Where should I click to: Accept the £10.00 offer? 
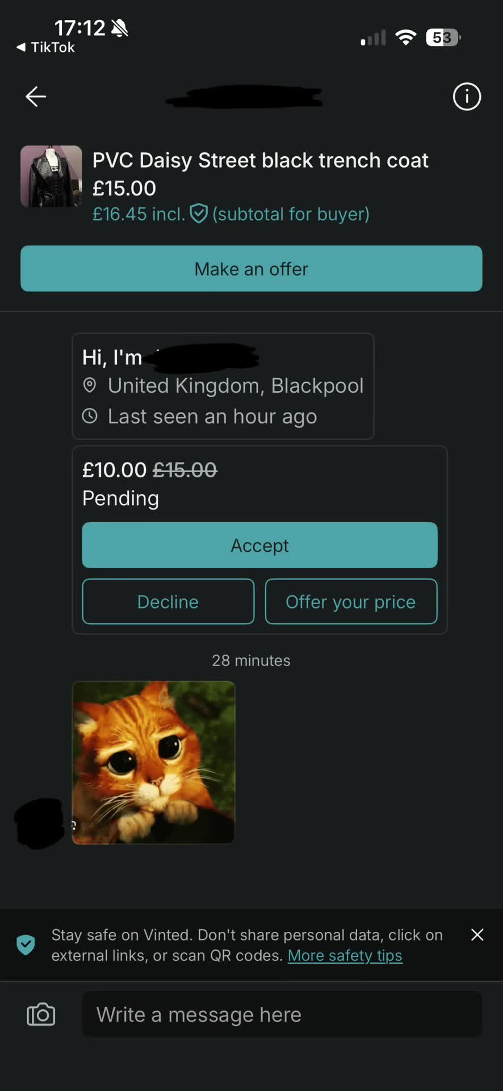259,545
